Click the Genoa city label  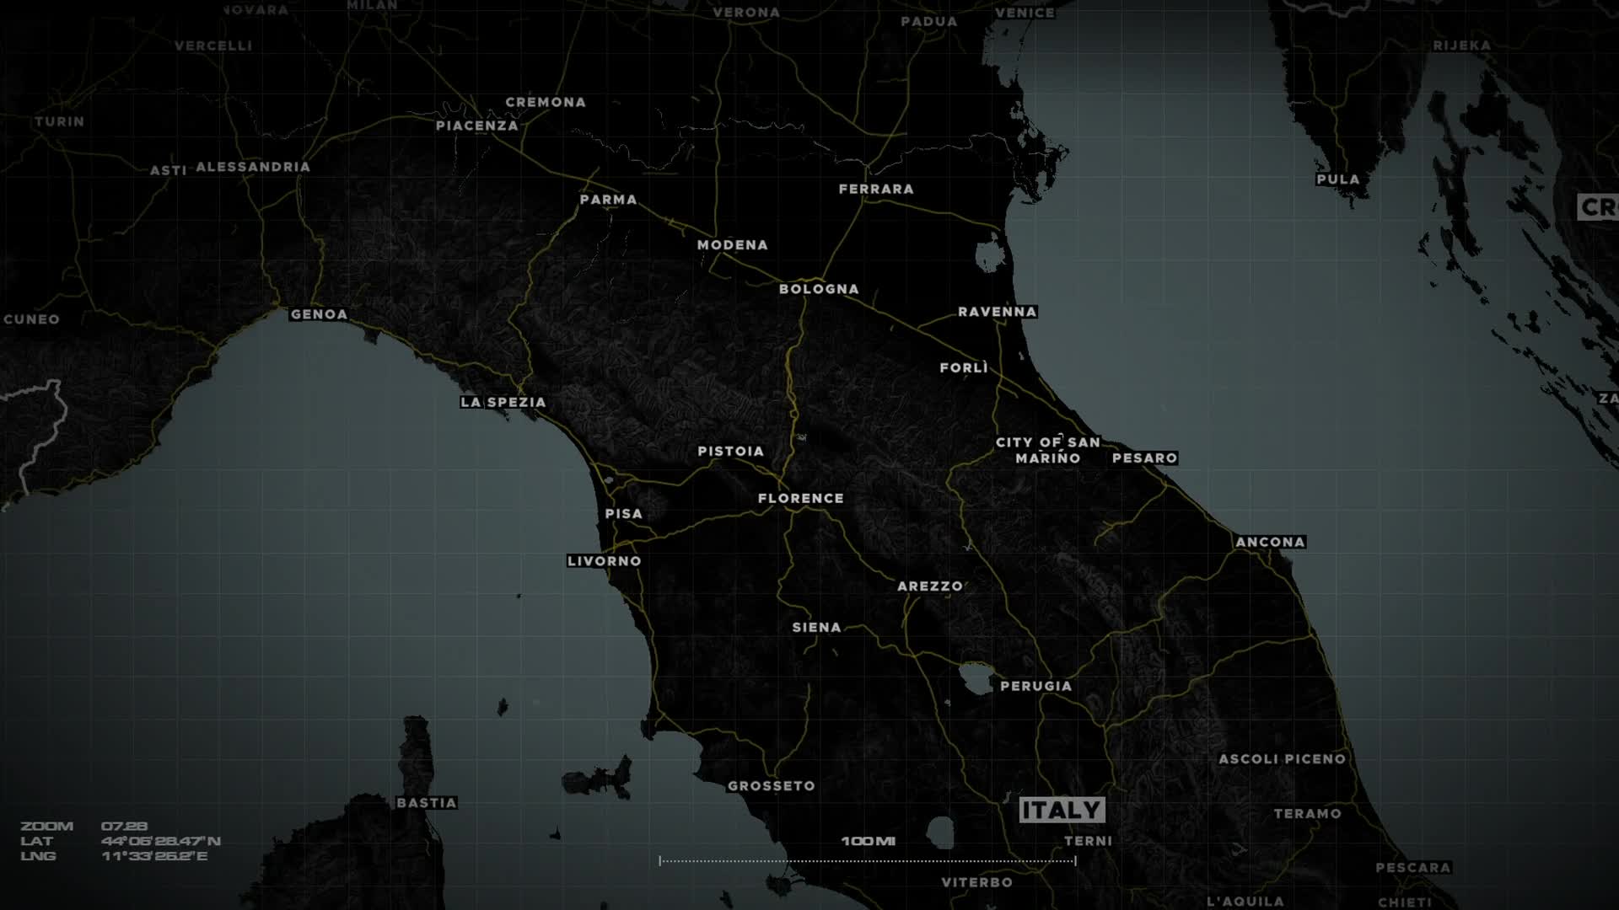(319, 314)
